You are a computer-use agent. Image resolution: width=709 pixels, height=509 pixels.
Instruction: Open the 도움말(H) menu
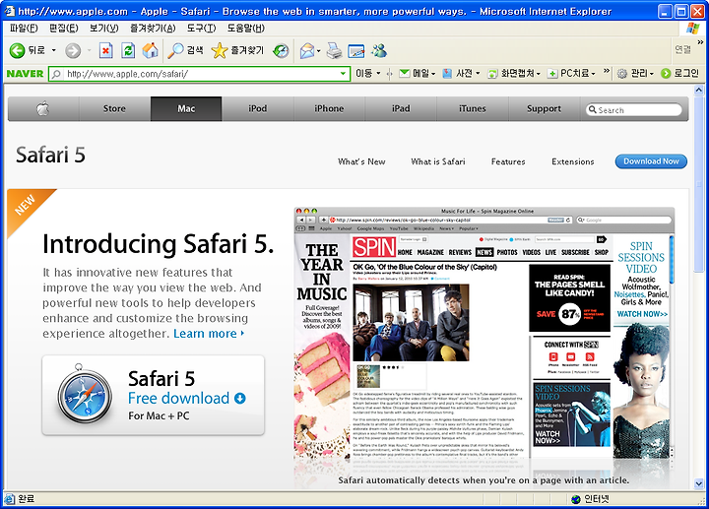[x=246, y=28]
